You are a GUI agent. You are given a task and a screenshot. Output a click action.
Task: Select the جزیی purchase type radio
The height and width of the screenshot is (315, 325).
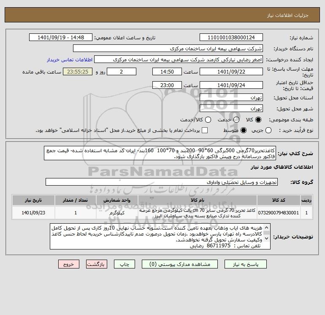pyautogui.click(x=268, y=130)
